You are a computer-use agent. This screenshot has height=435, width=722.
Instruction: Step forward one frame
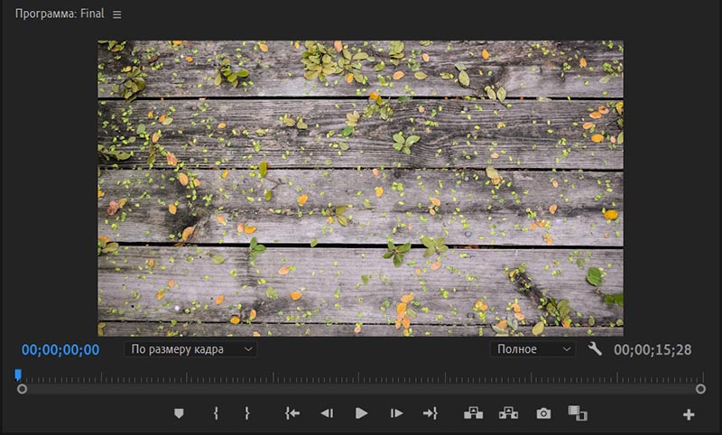point(396,413)
